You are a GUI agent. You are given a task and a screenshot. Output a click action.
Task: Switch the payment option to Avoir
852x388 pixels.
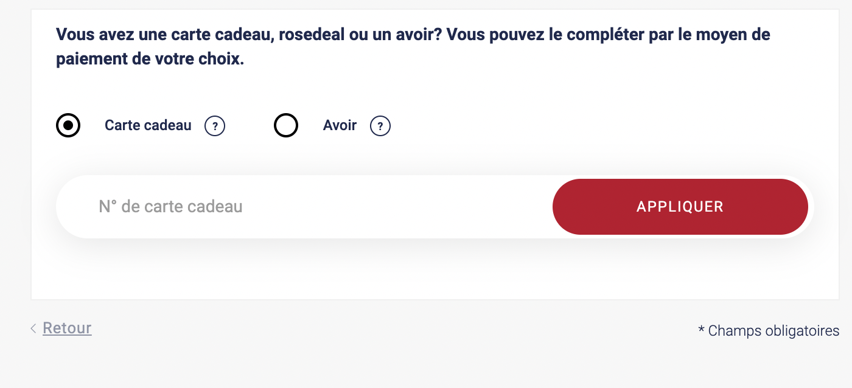point(286,126)
